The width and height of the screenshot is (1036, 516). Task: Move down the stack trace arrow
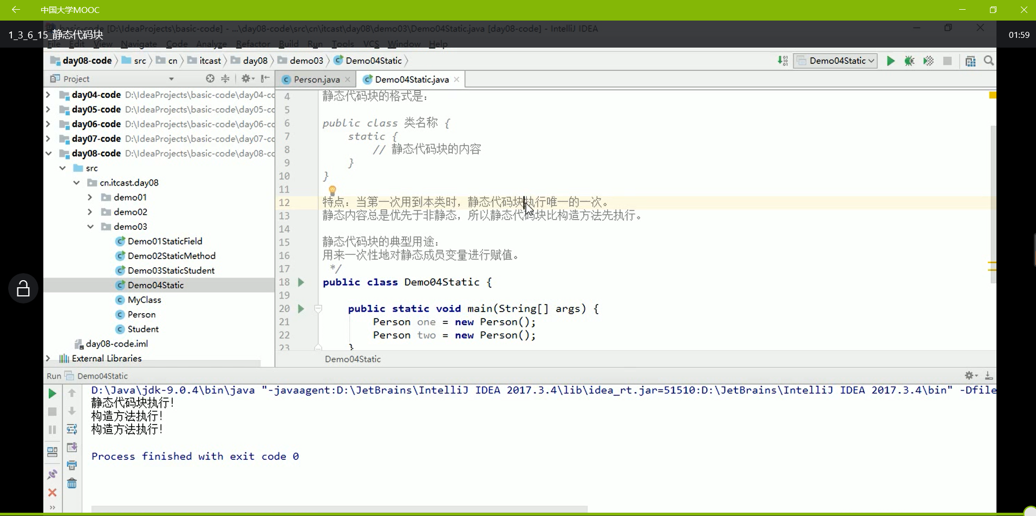[x=71, y=411]
